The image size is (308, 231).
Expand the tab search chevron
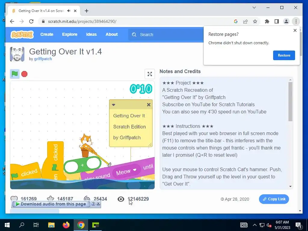[x=254, y=8]
